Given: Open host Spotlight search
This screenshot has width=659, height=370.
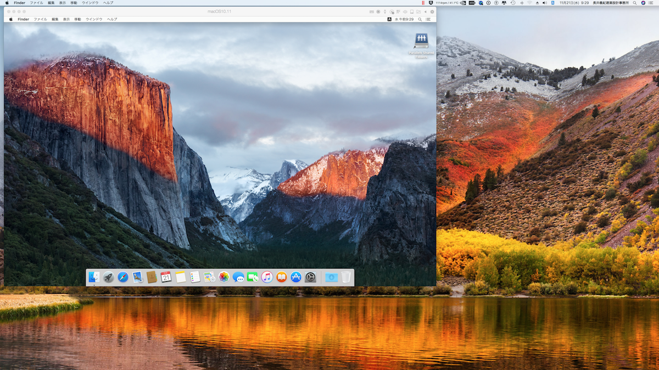Looking at the screenshot, I should point(635,3).
